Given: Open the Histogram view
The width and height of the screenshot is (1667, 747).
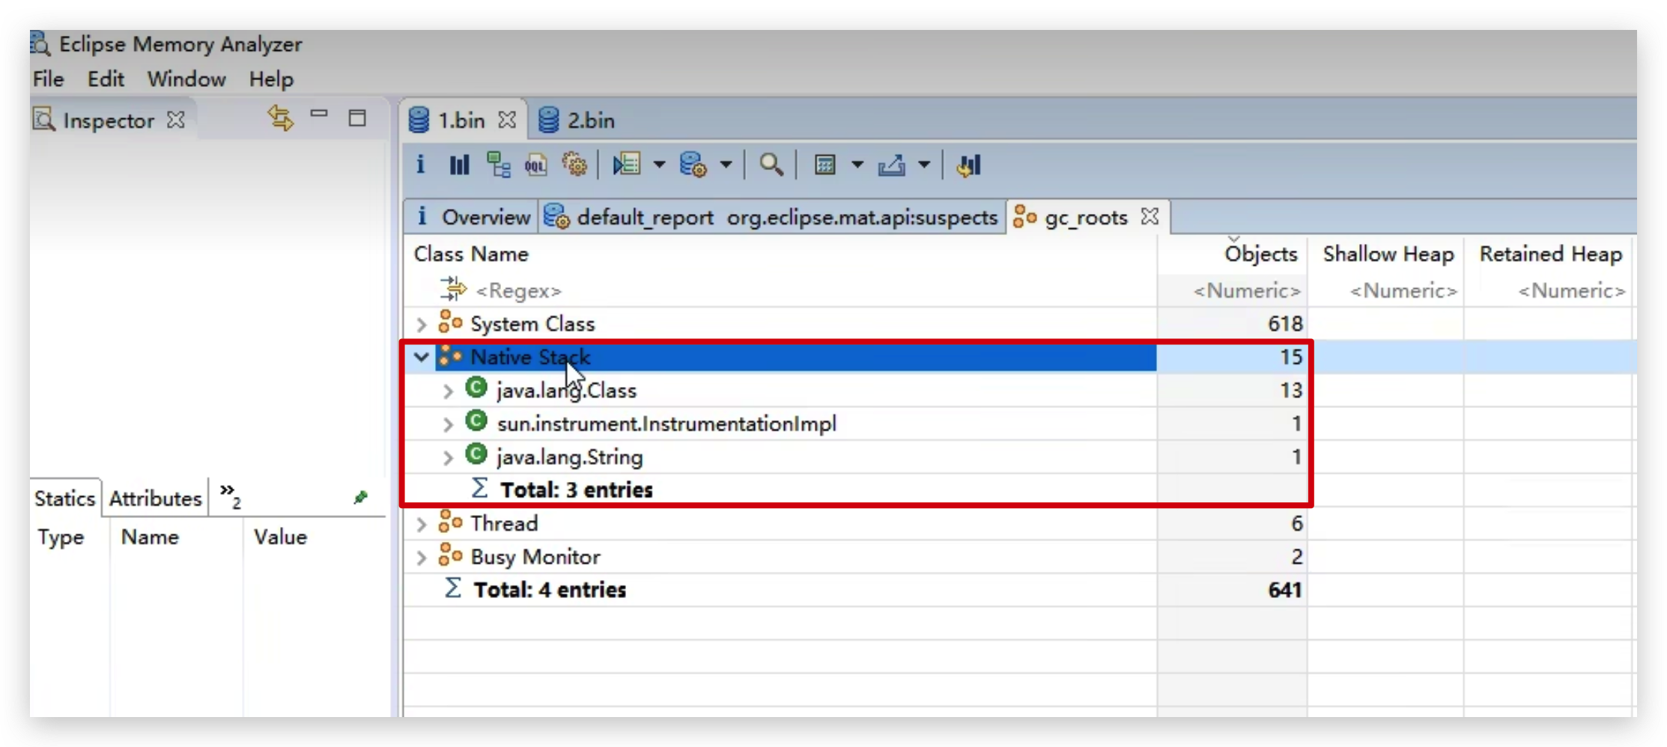Looking at the screenshot, I should [x=459, y=165].
